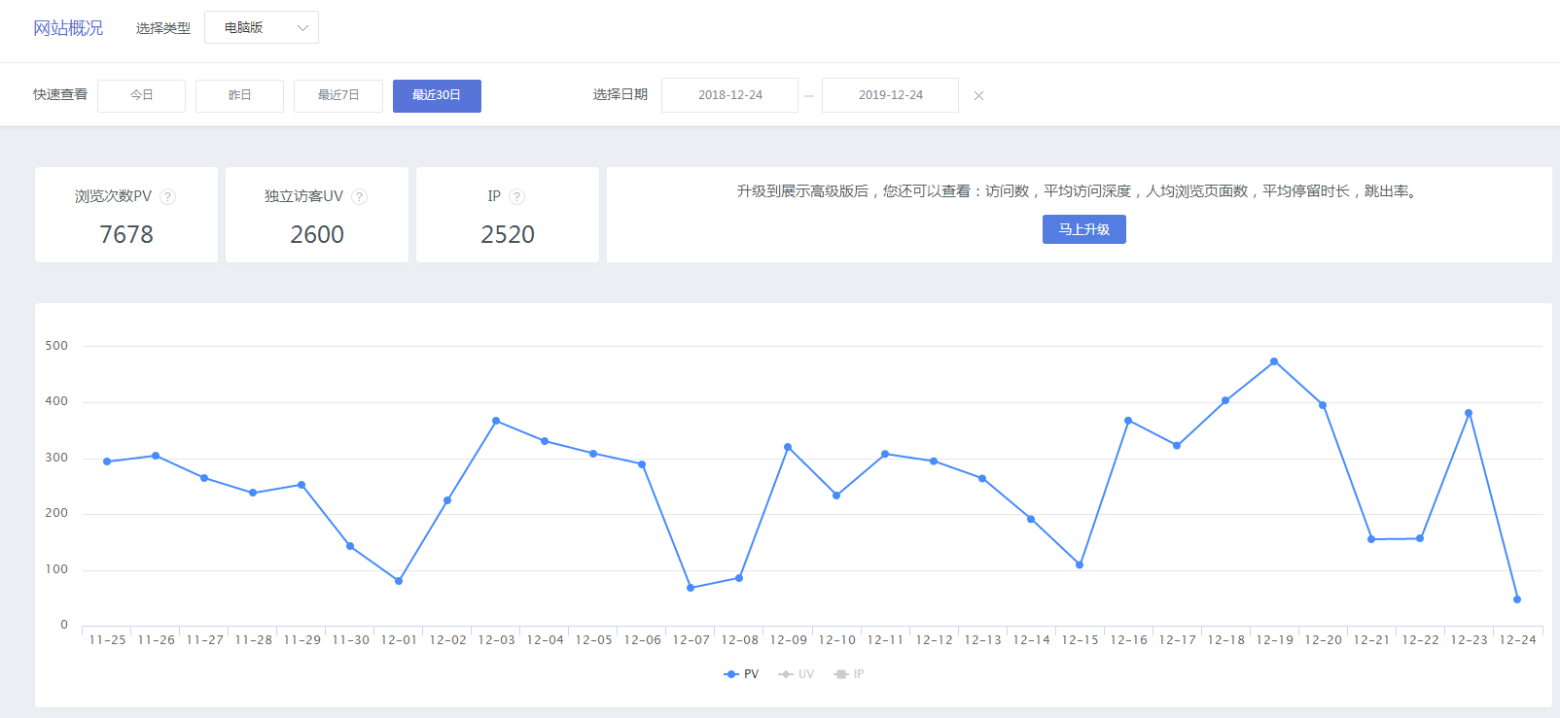Click the start date field 2018-12-24
This screenshot has width=1560, height=718.
pyautogui.click(x=729, y=95)
